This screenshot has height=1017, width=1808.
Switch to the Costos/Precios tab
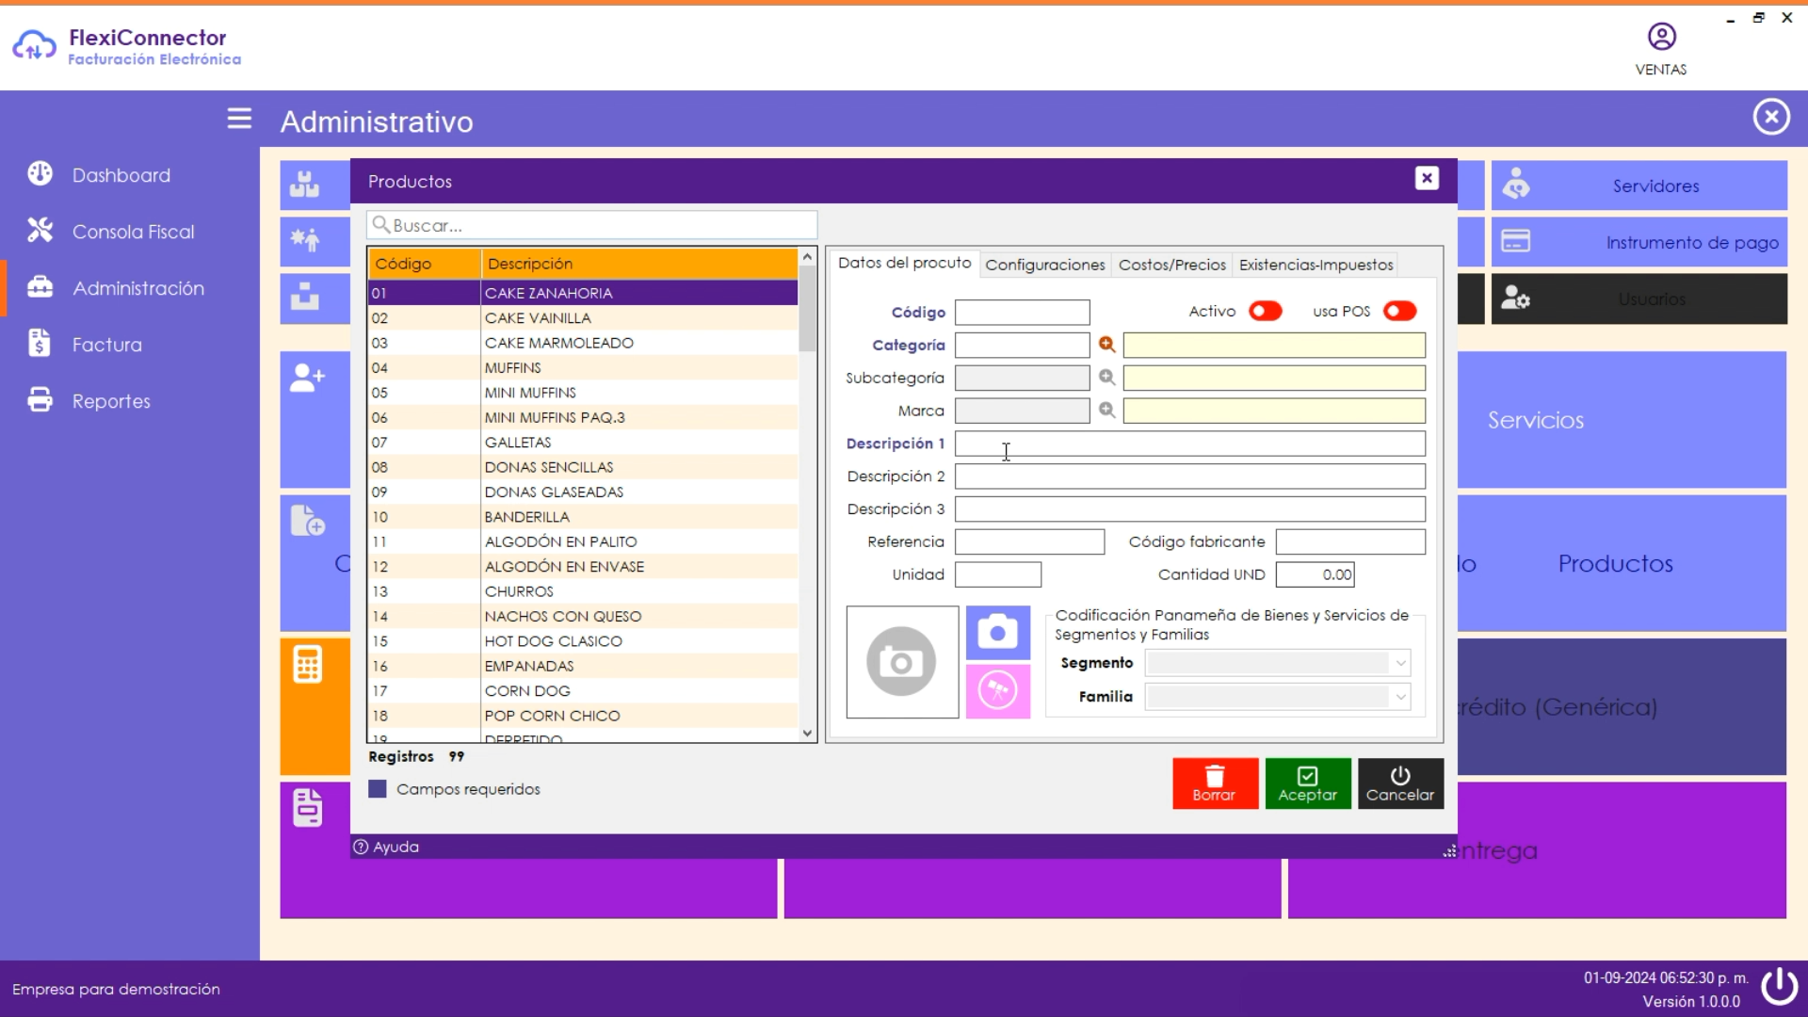pos(1171,265)
